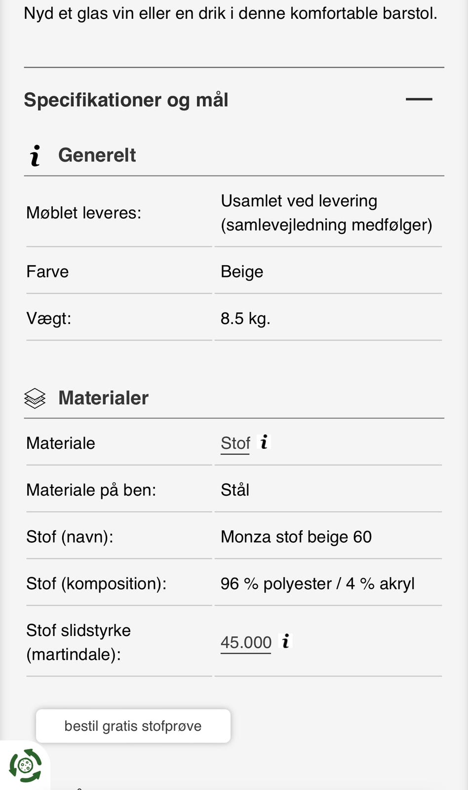Select the Materialer section title
The image size is (468, 790).
(x=103, y=398)
